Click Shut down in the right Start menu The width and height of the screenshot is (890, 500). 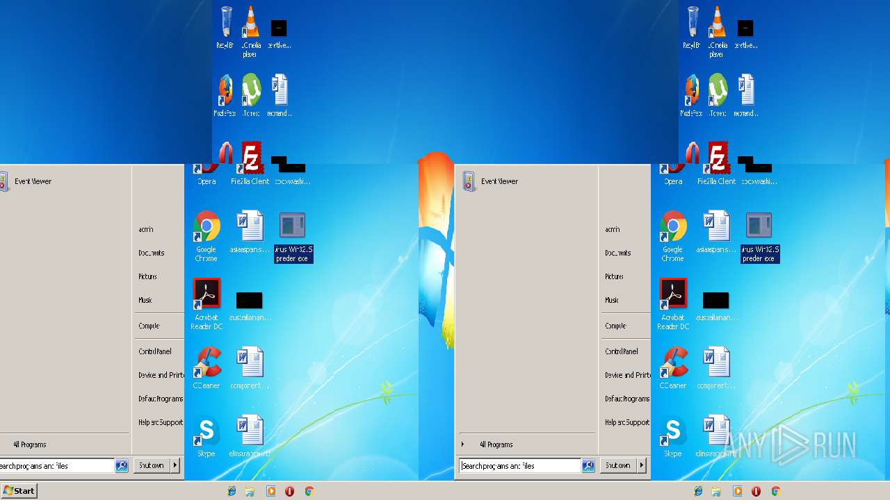618,465
